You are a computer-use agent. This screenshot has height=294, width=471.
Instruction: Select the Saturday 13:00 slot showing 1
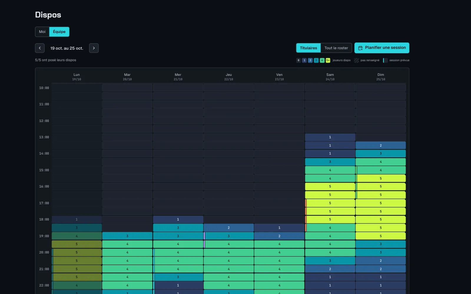pos(330,137)
